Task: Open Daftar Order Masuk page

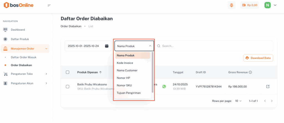Action: coord(24,57)
